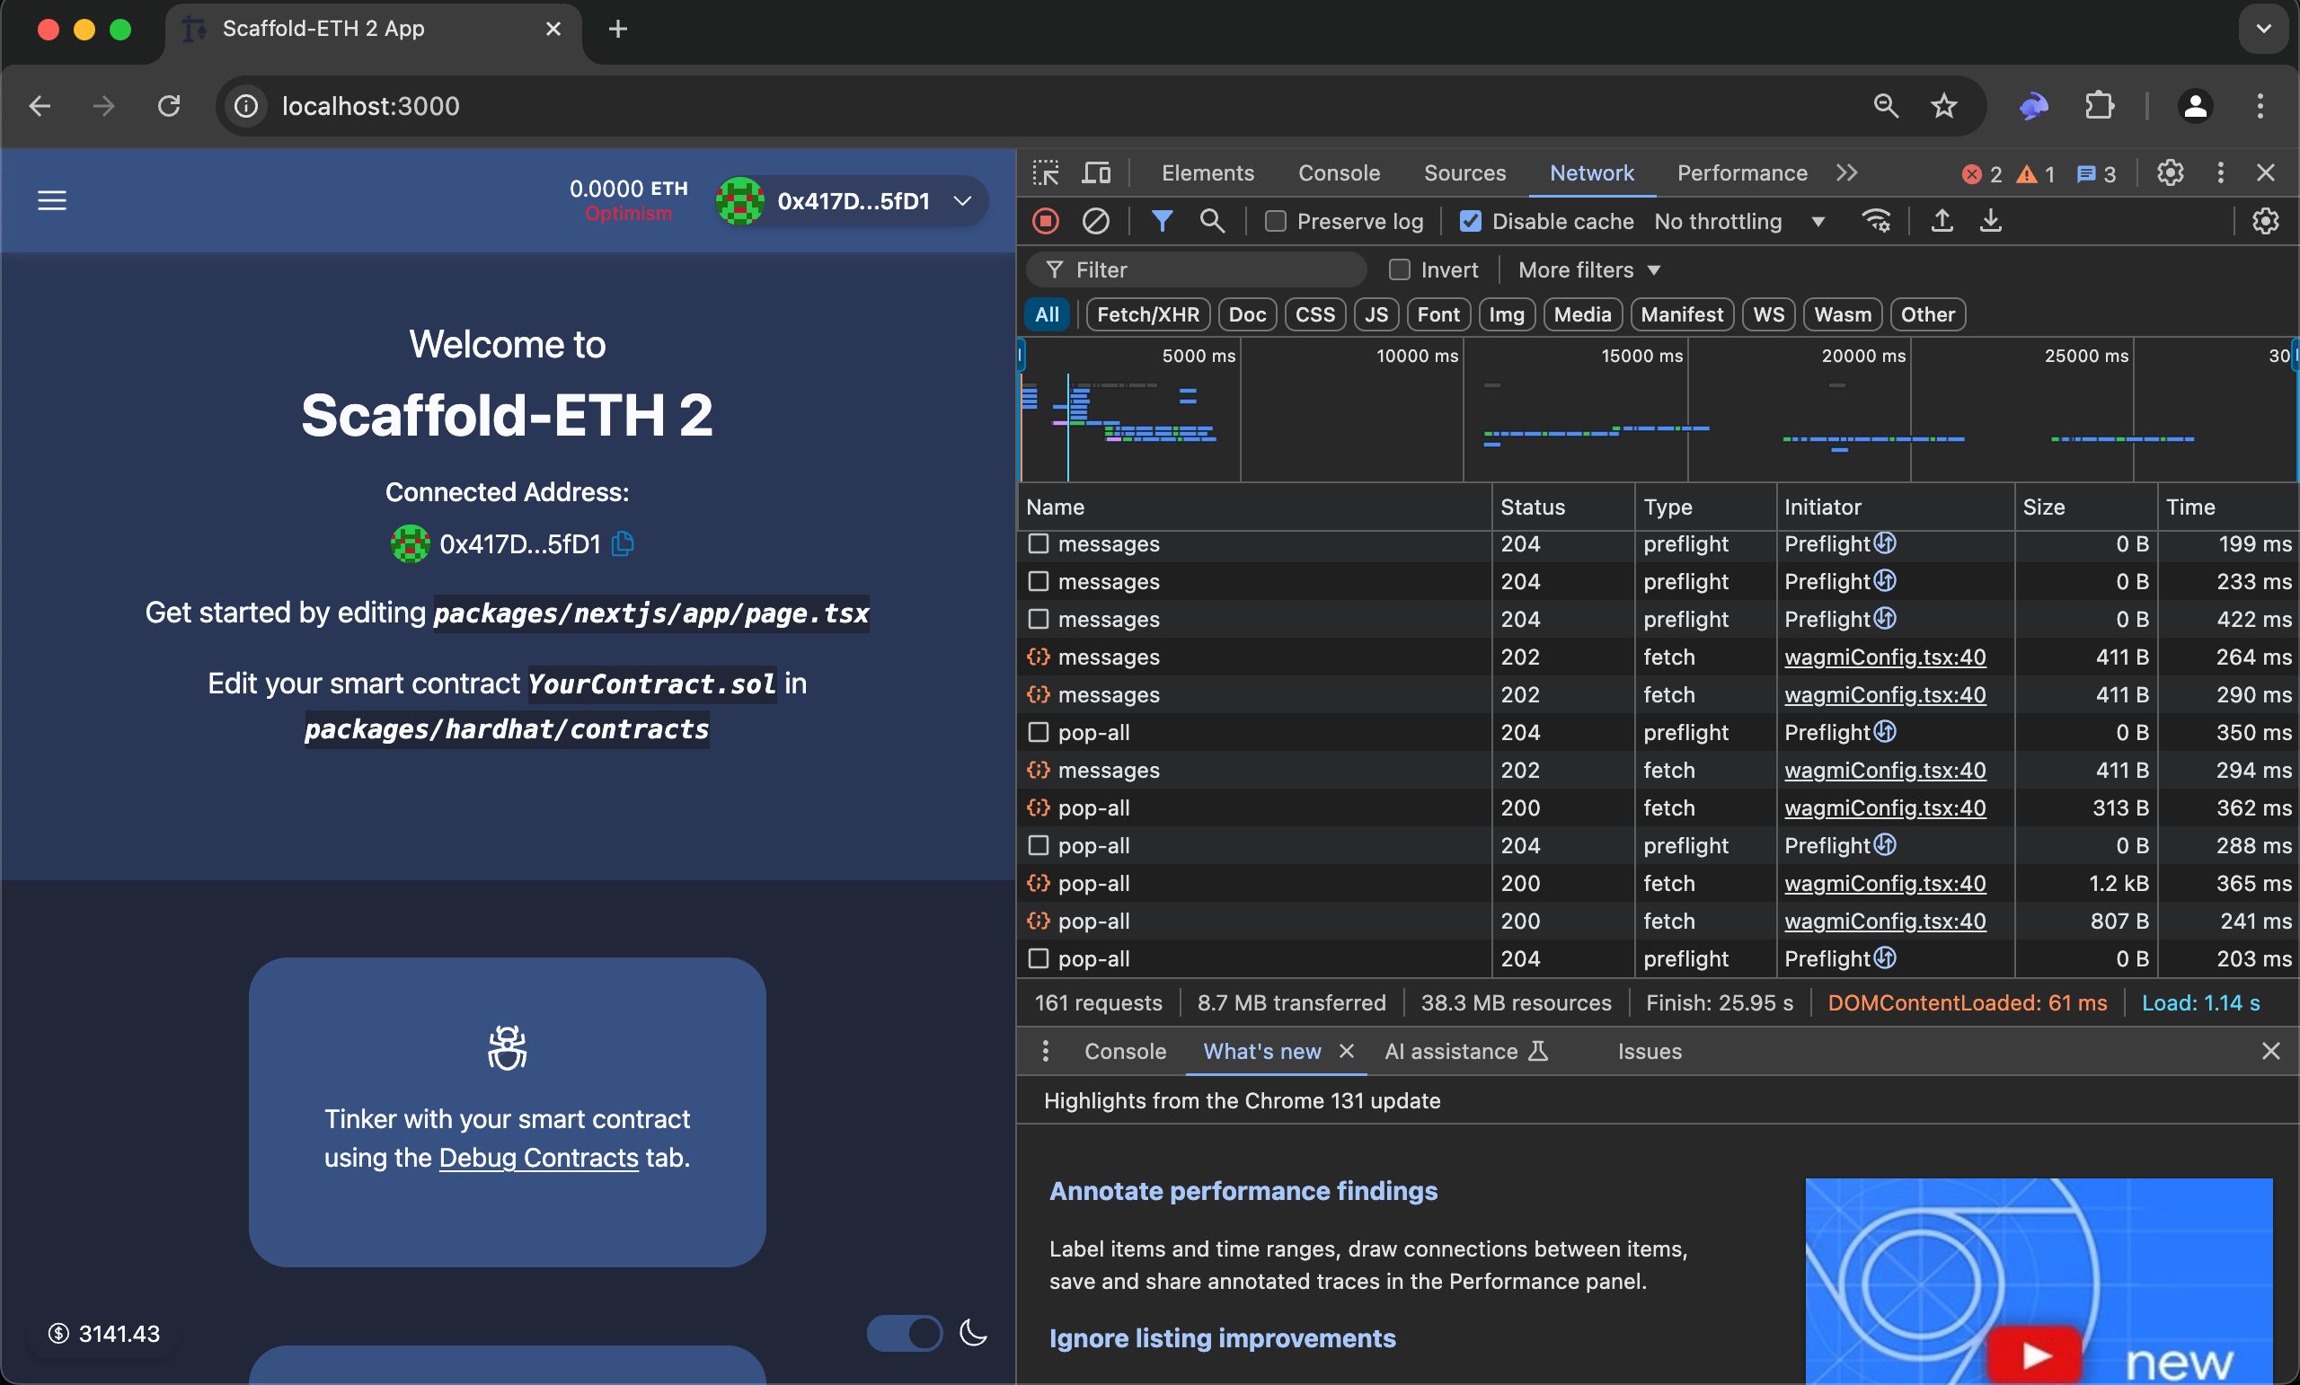Open the Chrome profile avatar icon

(2196, 106)
